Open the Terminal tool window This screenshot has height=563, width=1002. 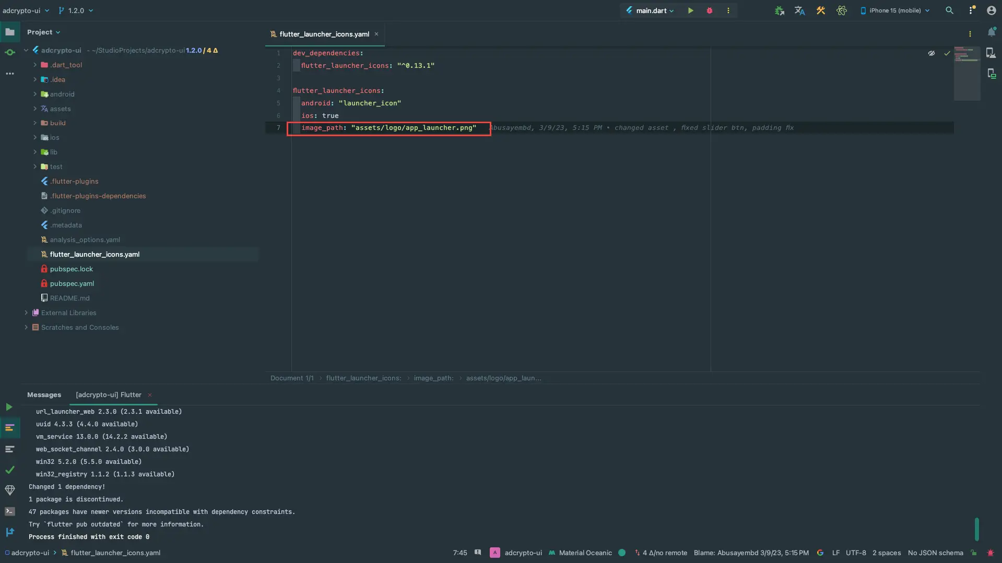[9, 511]
